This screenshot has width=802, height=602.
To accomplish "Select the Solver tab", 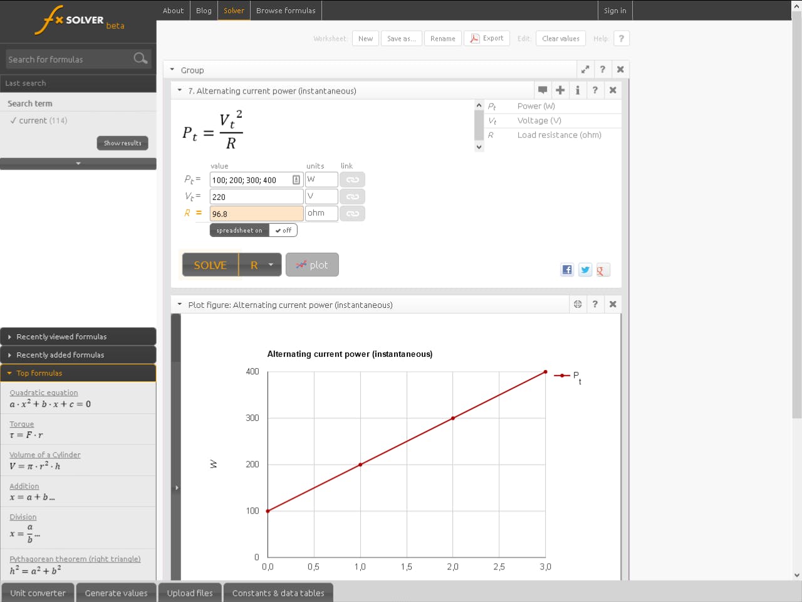I will coord(234,11).
